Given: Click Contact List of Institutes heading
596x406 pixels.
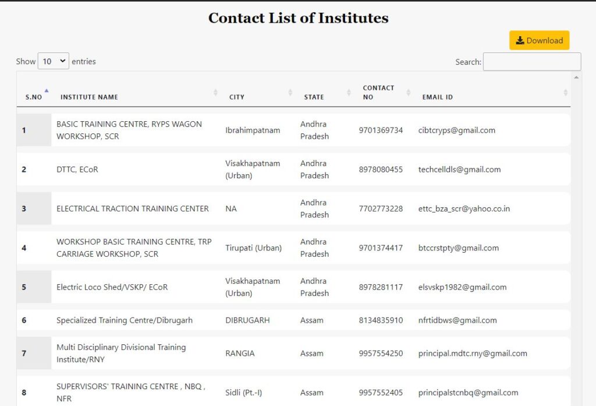Looking at the screenshot, I should pos(299,18).
